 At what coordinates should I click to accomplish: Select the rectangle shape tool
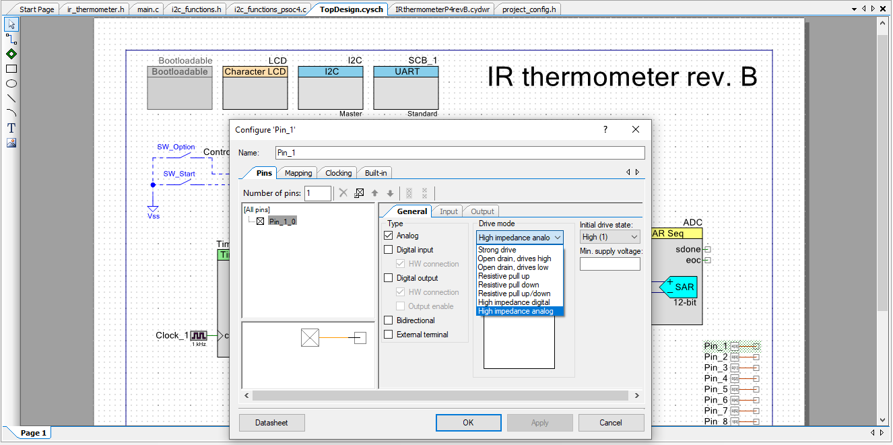pos(11,69)
